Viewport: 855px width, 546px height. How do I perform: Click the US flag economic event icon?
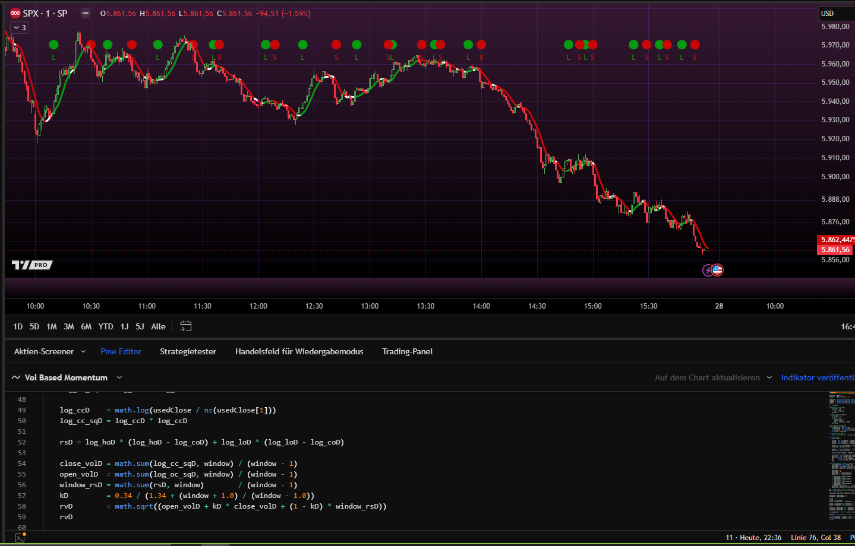coord(717,270)
